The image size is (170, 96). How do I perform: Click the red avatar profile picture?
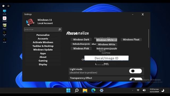point(30,22)
